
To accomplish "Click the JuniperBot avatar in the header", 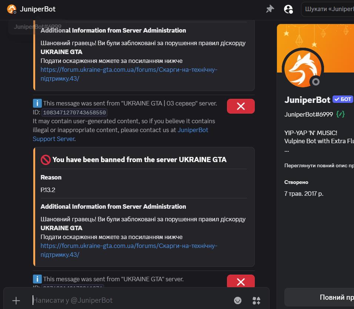I will point(11,9).
